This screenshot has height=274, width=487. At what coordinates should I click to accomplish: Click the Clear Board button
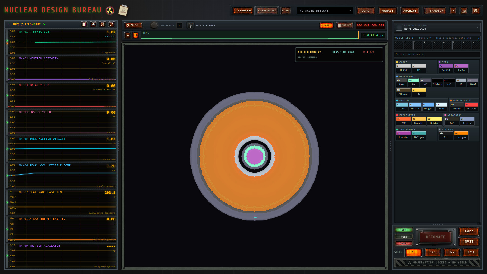click(x=267, y=11)
